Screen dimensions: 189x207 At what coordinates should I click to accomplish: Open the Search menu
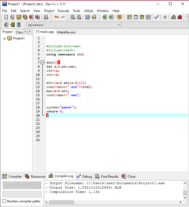coord(25,11)
